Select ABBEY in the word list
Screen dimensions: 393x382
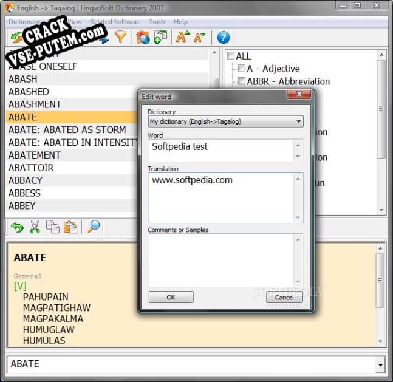(72, 206)
